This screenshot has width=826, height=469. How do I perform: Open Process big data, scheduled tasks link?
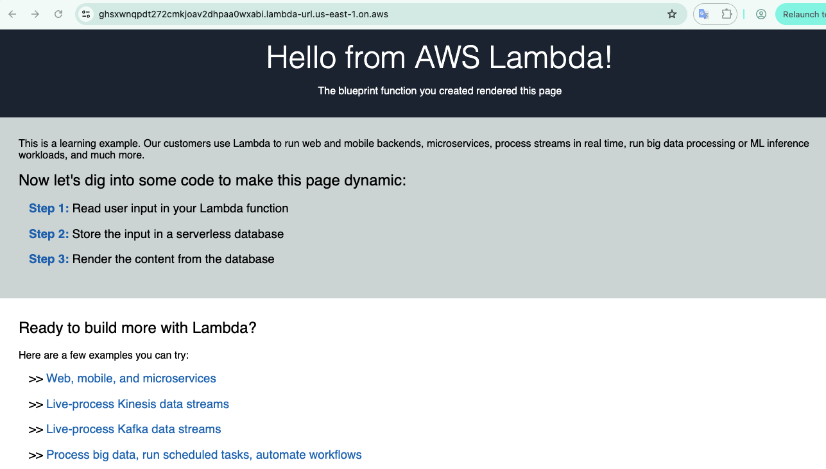204,455
